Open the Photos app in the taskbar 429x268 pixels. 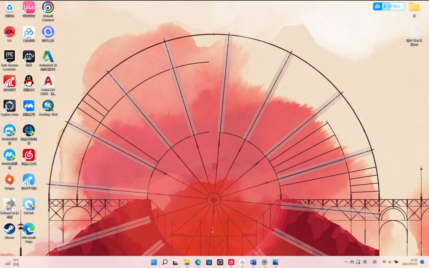pyautogui.click(x=275, y=262)
